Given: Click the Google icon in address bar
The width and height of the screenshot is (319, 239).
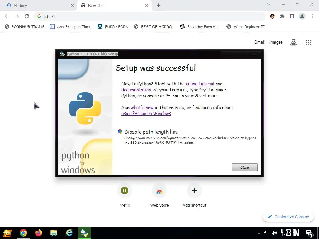Looking at the screenshot, I should 39,16.
